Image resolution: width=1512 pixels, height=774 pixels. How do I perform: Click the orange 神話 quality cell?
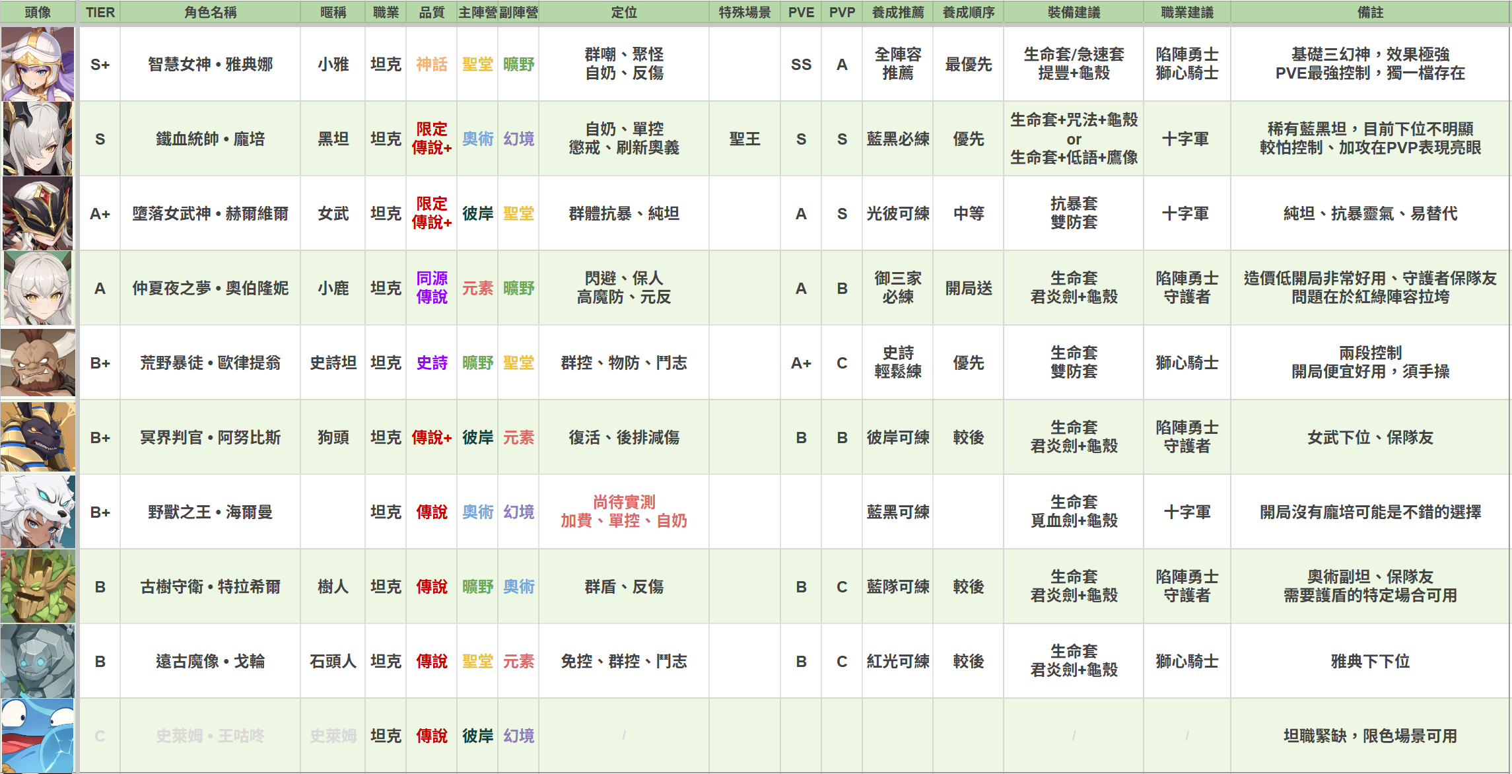tap(432, 64)
